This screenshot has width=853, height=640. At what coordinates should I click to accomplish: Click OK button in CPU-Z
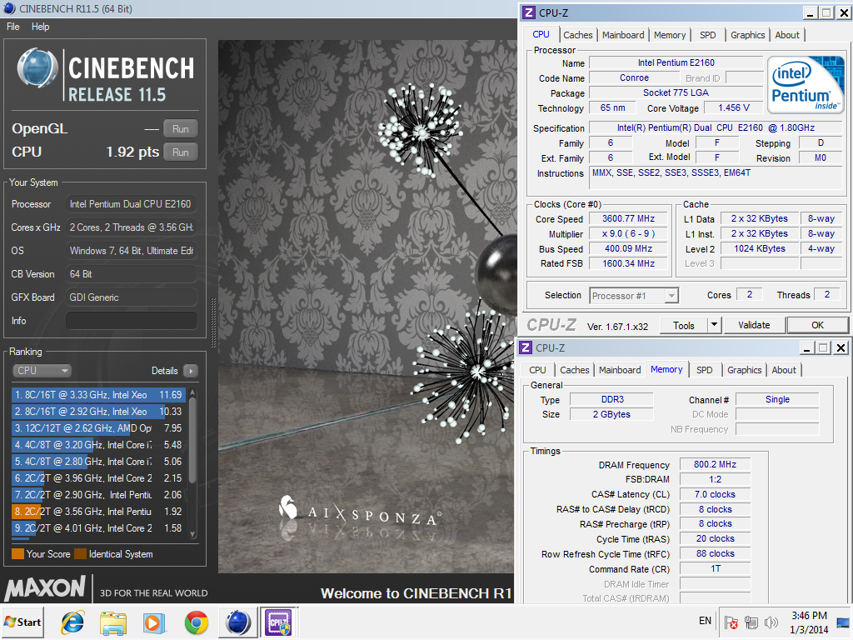[817, 326]
